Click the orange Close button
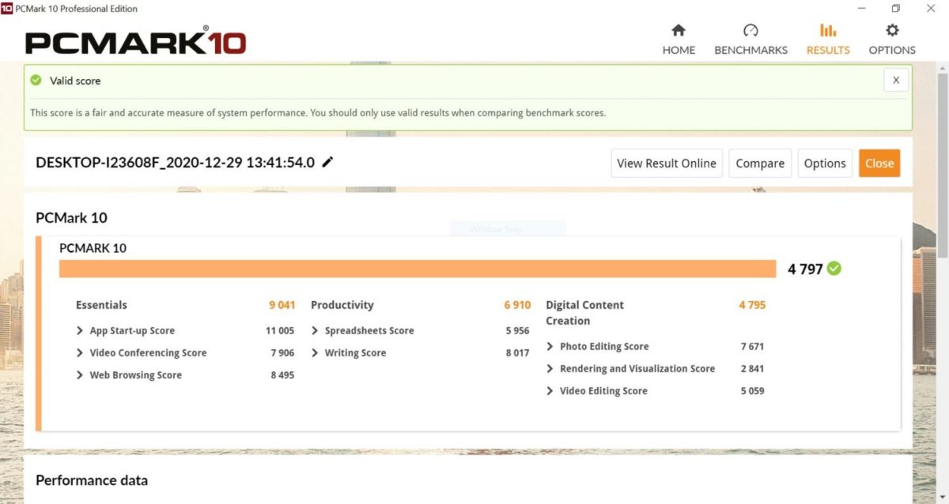 (879, 164)
